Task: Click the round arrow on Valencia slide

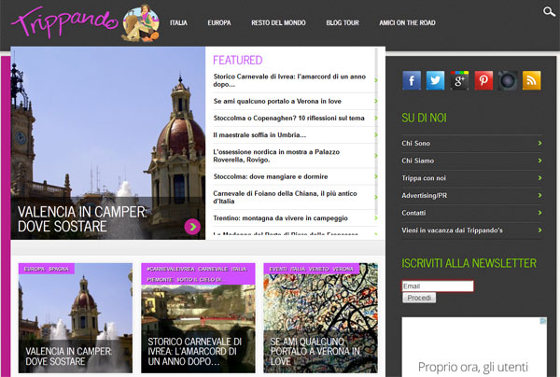Action: click(x=192, y=227)
